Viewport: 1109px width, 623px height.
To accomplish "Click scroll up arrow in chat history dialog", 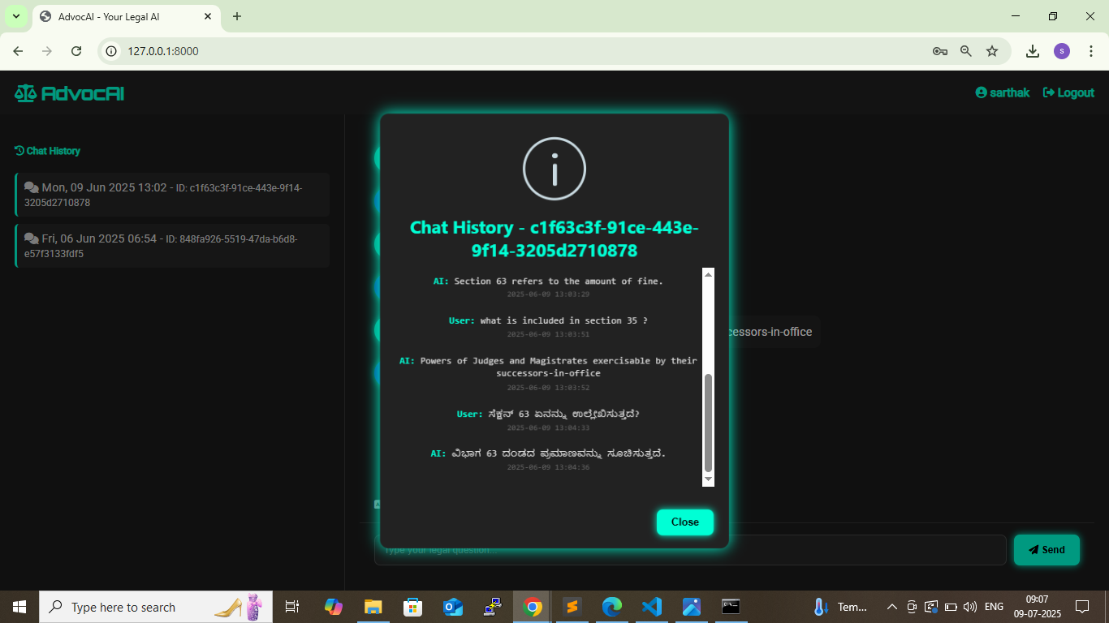I will pos(708,275).
